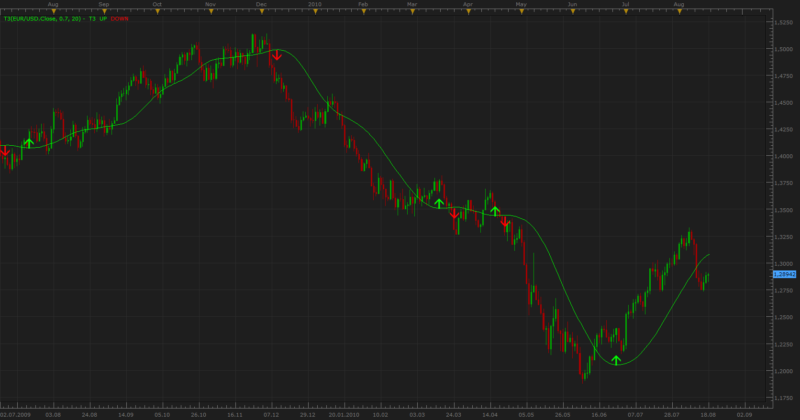Click the 14.09 date axis label
The width and height of the screenshot is (800, 420).
pyautogui.click(x=126, y=415)
